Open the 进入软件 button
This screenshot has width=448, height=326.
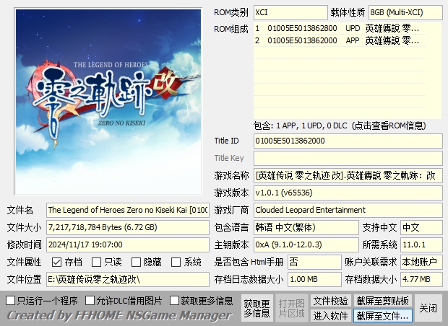tap(331, 316)
